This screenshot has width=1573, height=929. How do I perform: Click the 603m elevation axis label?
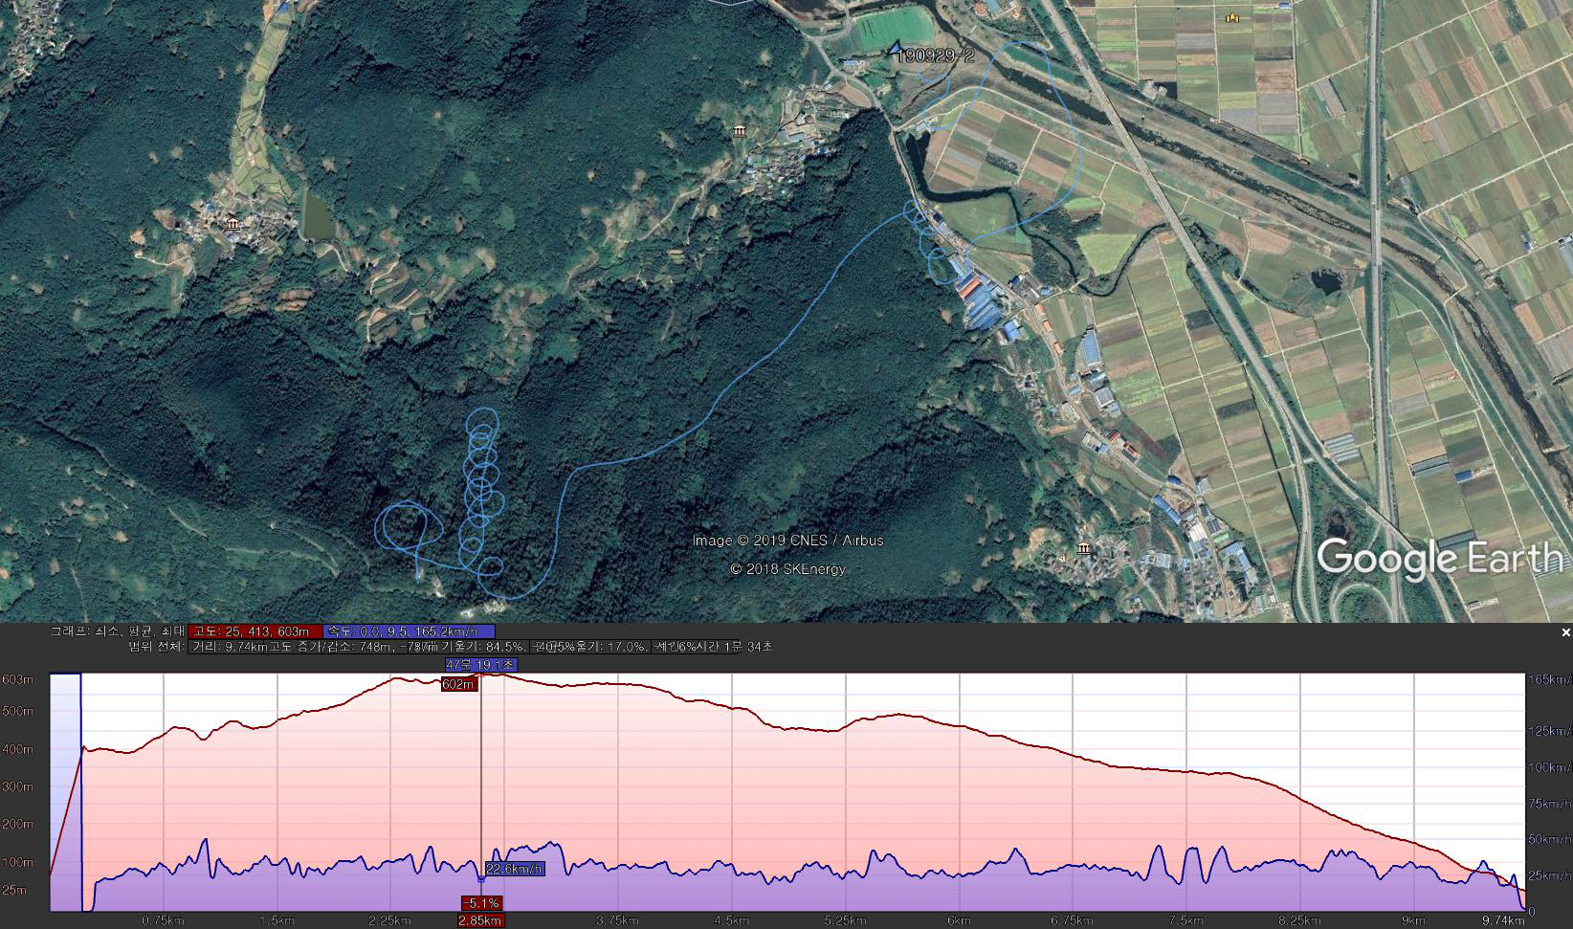pyautogui.click(x=17, y=679)
